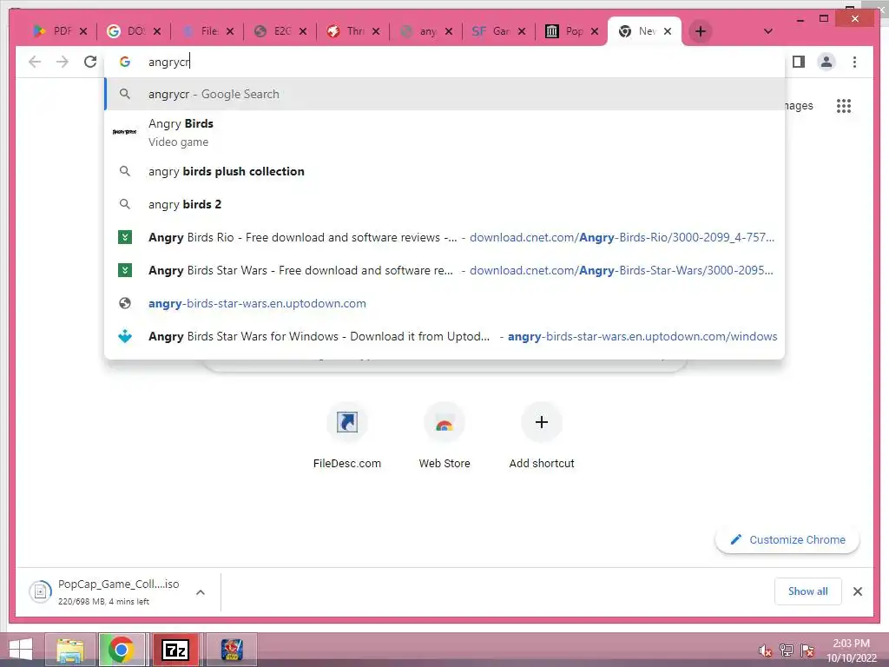Image resolution: width=889 pixels, height=667 pixels.
Task: Go forward using the forward arrow
Action: tap(63, 62)
